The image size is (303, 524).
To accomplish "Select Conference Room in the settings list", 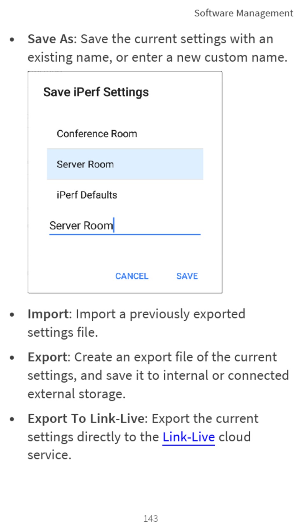I will click(x=97, y=134).
